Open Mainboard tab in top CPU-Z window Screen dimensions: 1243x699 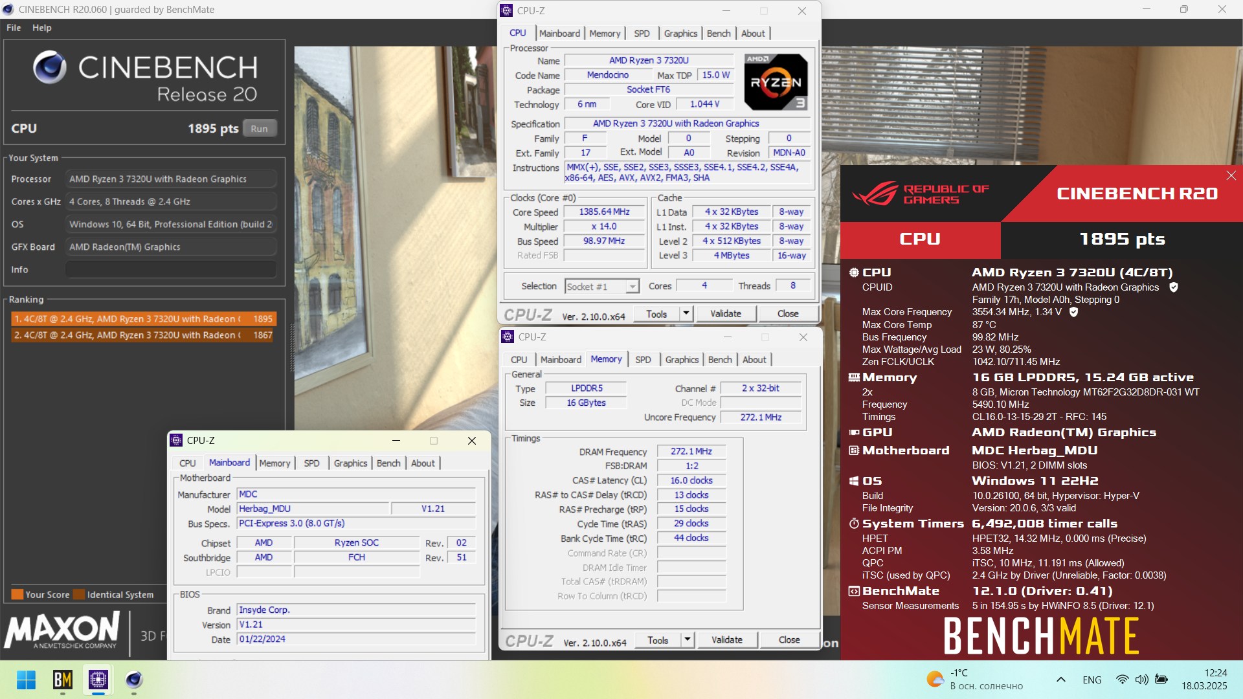559,33
